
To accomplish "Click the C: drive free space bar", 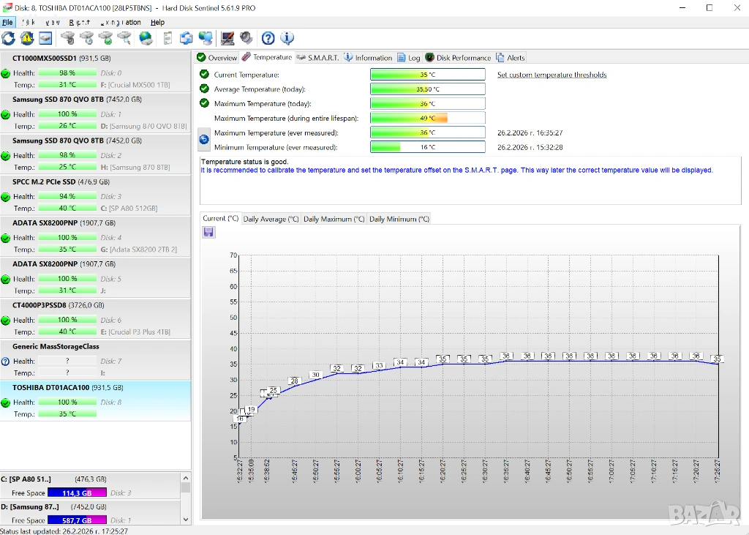I will (x=77, y=493).
